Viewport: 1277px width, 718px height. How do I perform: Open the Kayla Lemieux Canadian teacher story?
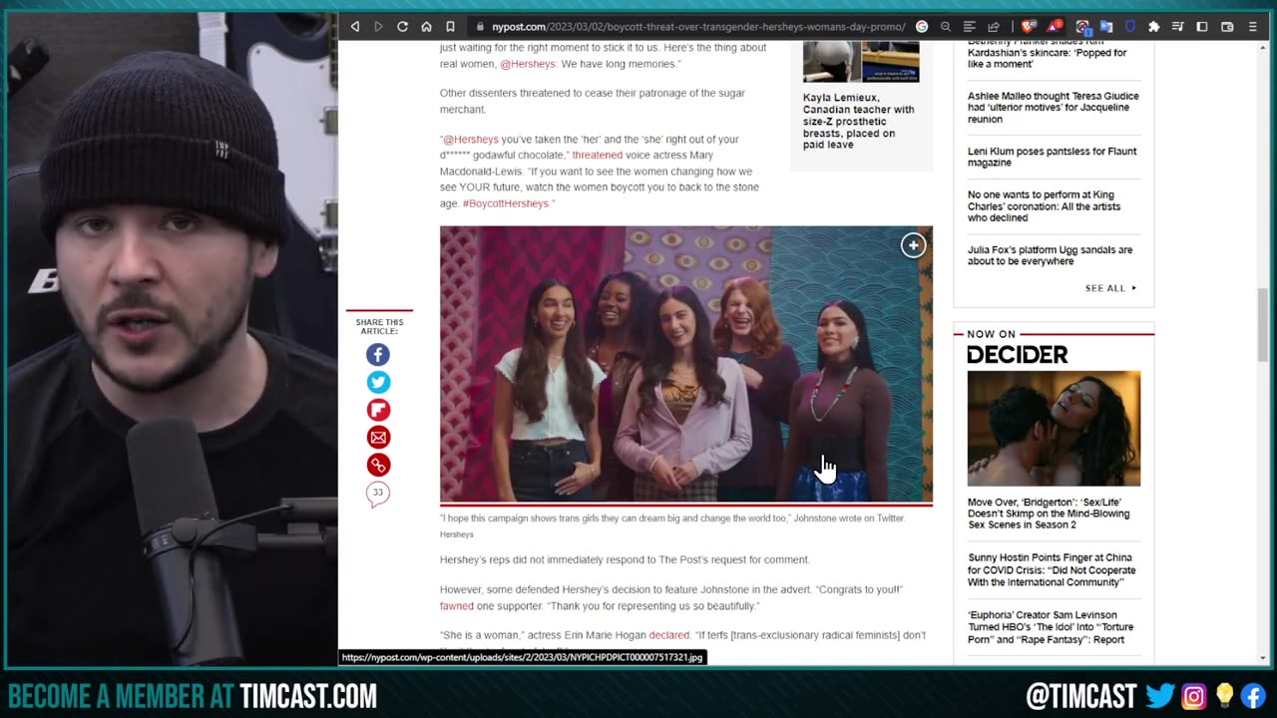coord(858,122)
